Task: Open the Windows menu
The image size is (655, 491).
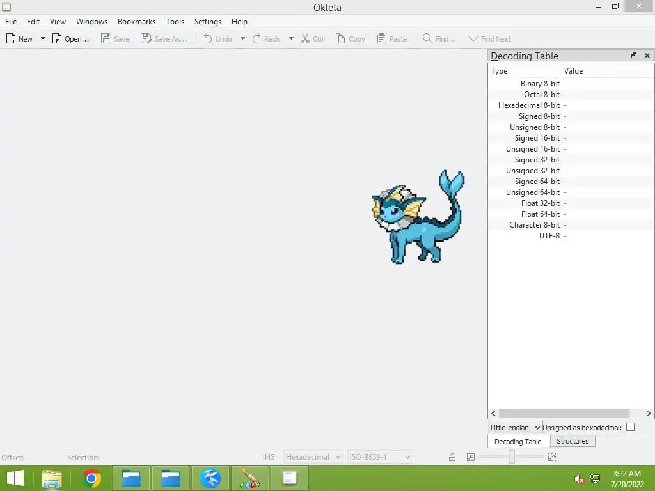Action: tap(91, 22)
